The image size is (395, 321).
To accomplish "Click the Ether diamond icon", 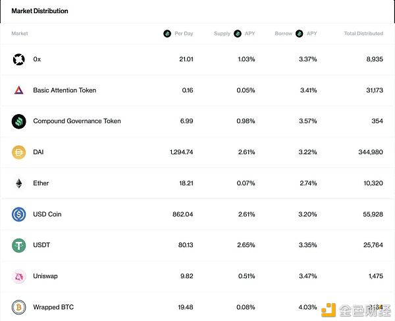I will tap(19, 183).
